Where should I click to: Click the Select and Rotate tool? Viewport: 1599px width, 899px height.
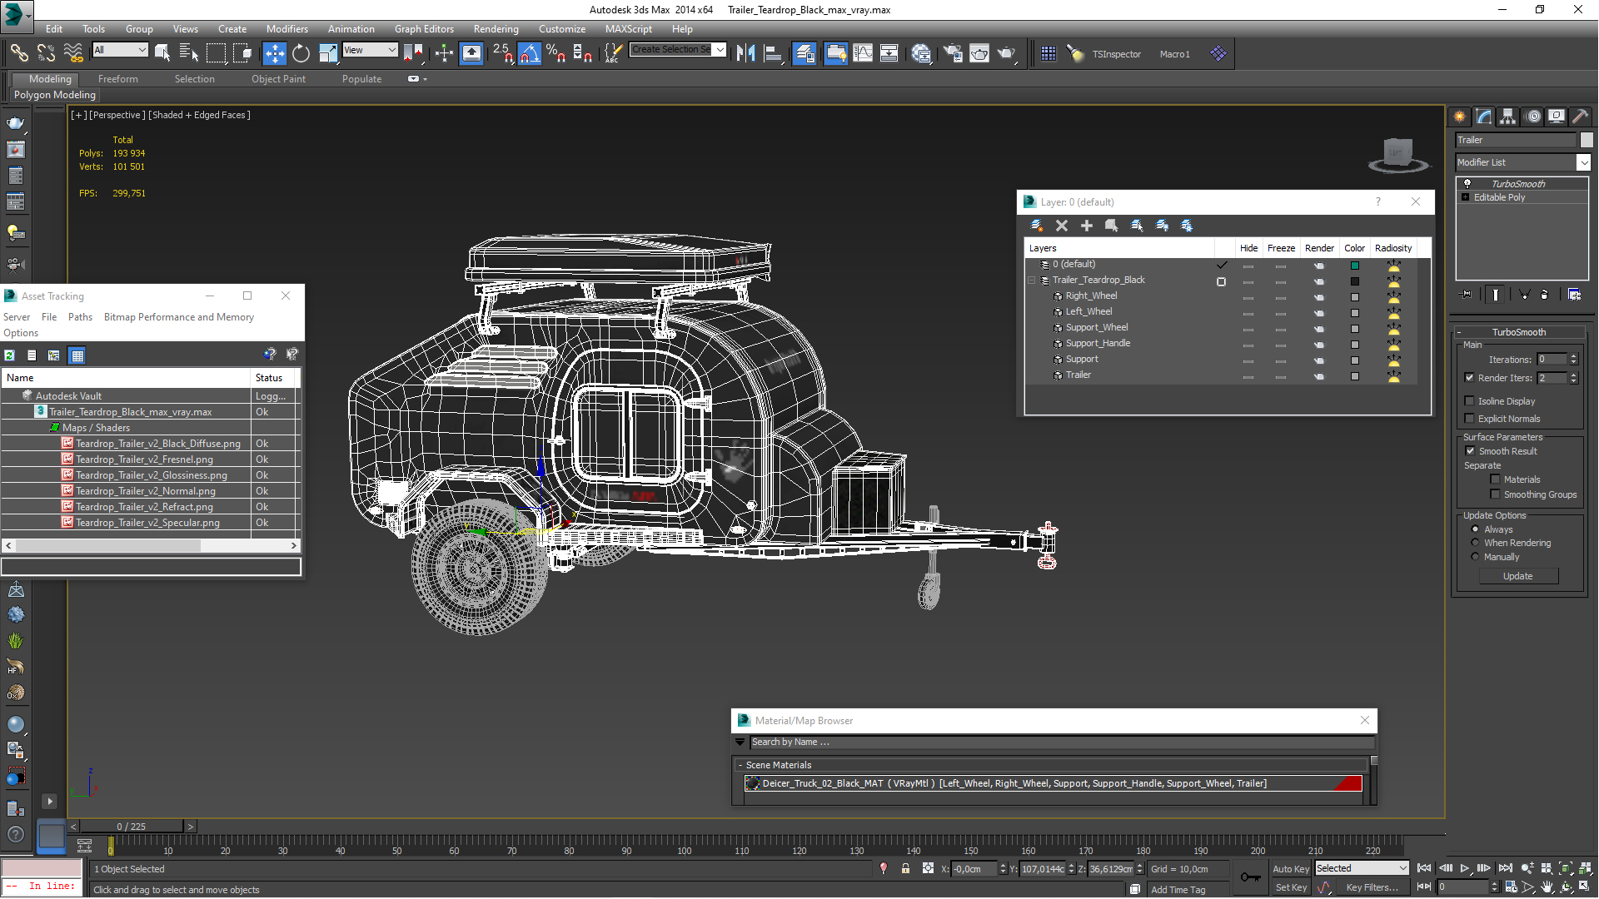pos(301,54)
